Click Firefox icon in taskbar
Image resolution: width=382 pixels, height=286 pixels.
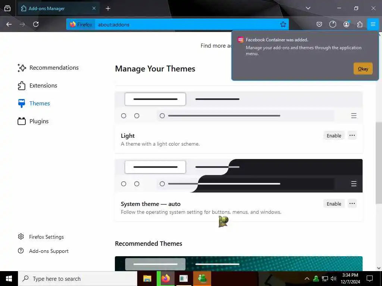(x=165, y=279)
